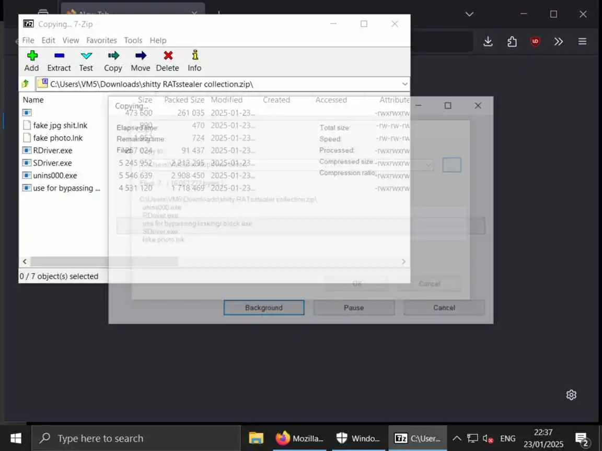
Task: Open the Edit menu
Action: click(49, 40)
